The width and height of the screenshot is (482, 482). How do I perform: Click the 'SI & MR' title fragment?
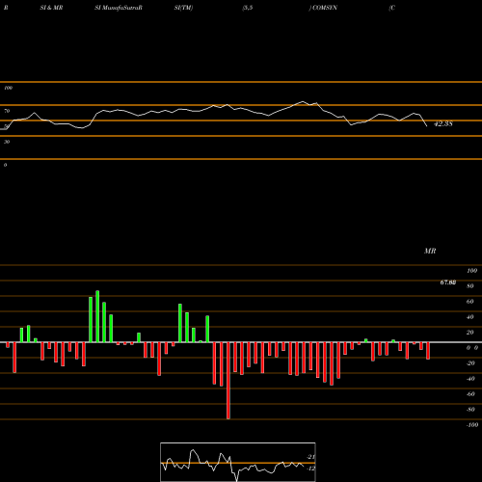[51, 8]
